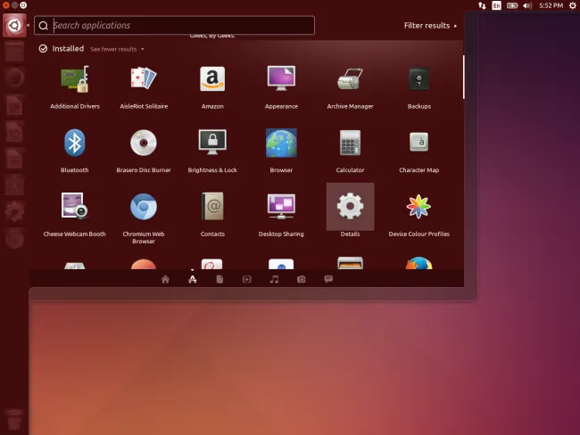Image resolution: width=580 pixels, height=435 pixels.
Task: Launch AisleRiot Solitaire
Action: click(x=144, y=81)
